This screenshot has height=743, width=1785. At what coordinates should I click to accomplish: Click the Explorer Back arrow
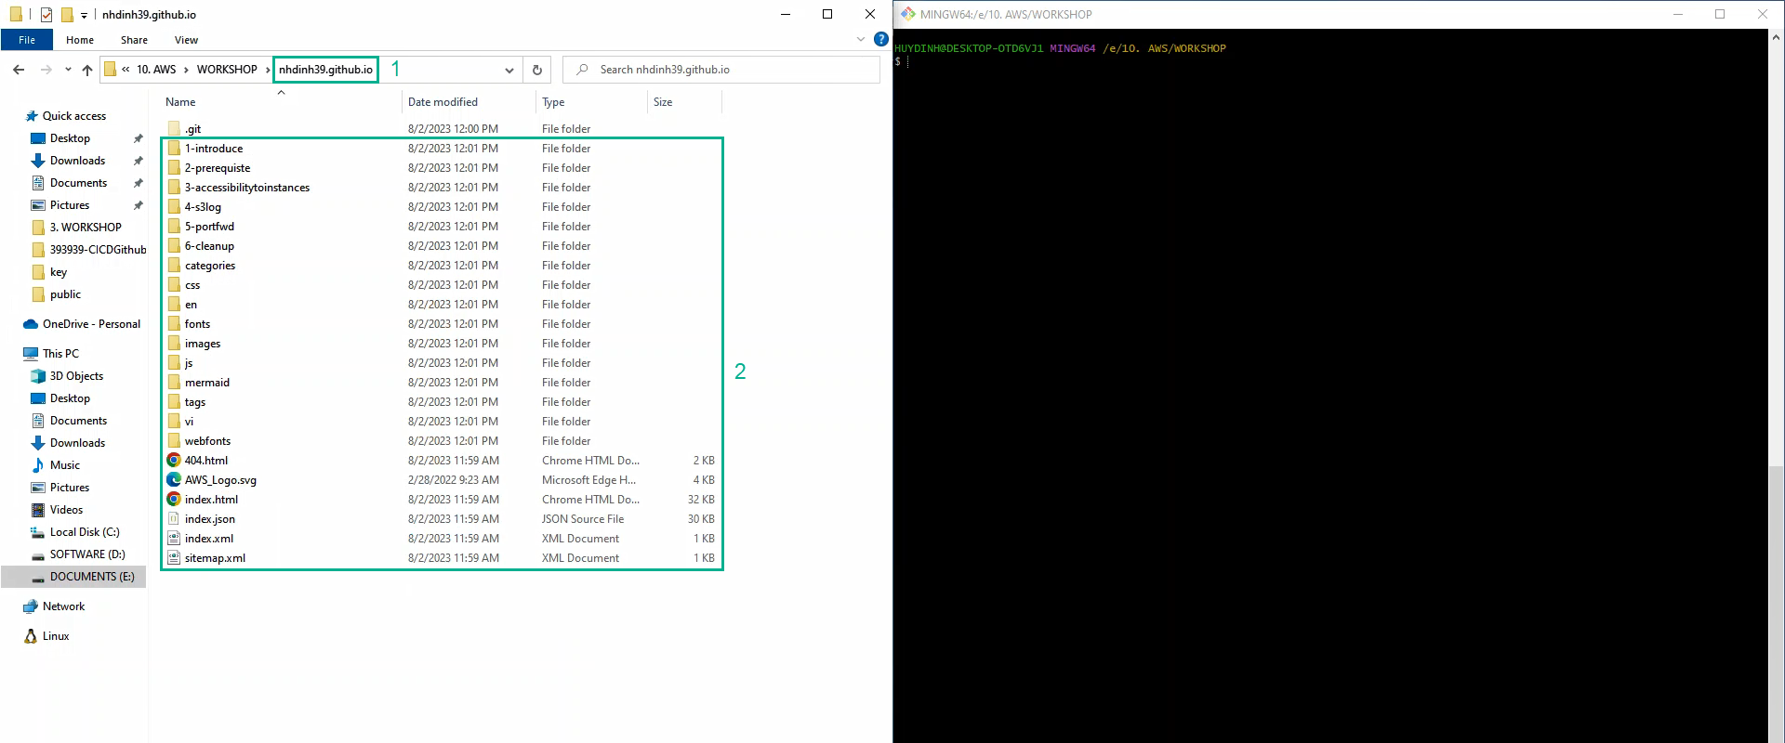[19, 70]
